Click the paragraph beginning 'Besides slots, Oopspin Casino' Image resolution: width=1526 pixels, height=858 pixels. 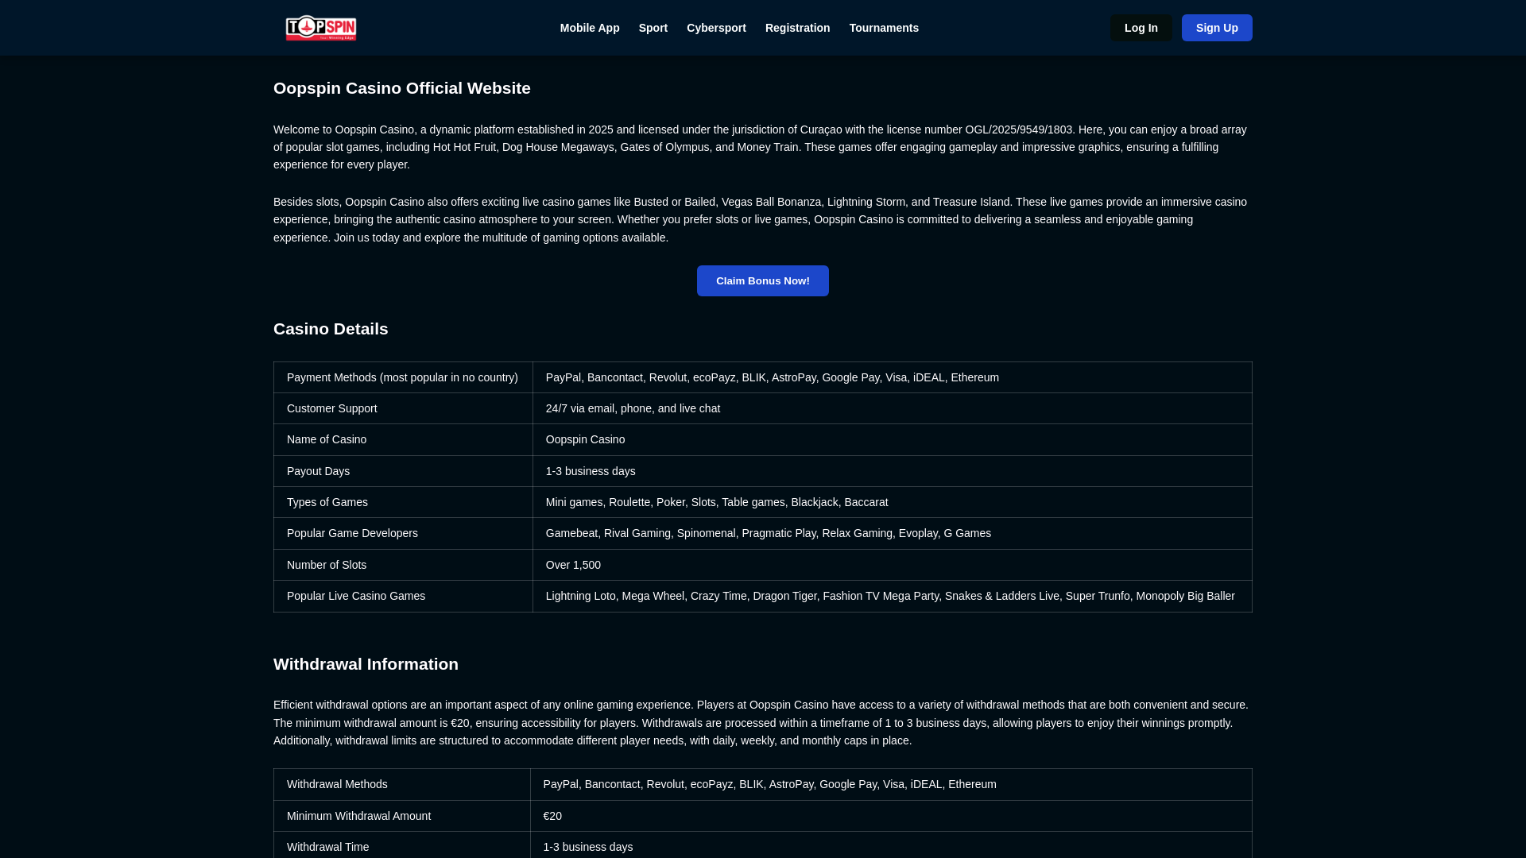[x=761, y=219]
